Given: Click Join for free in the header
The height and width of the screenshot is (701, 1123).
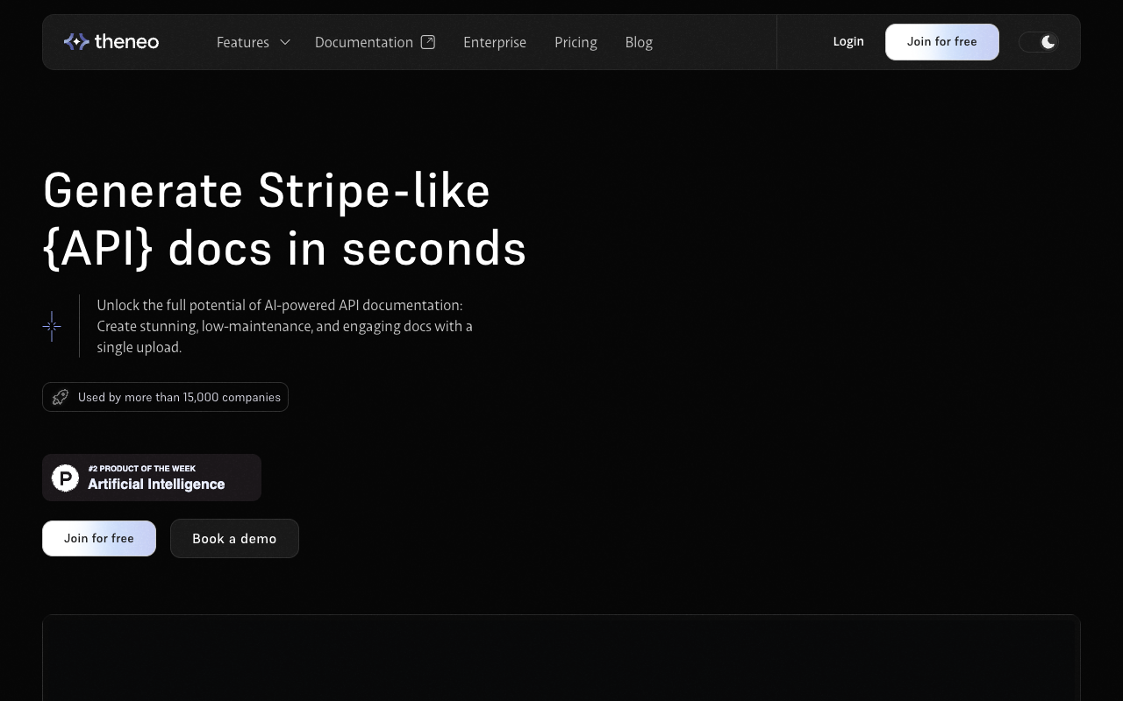Looking at the screenshot, I should 942,42.
